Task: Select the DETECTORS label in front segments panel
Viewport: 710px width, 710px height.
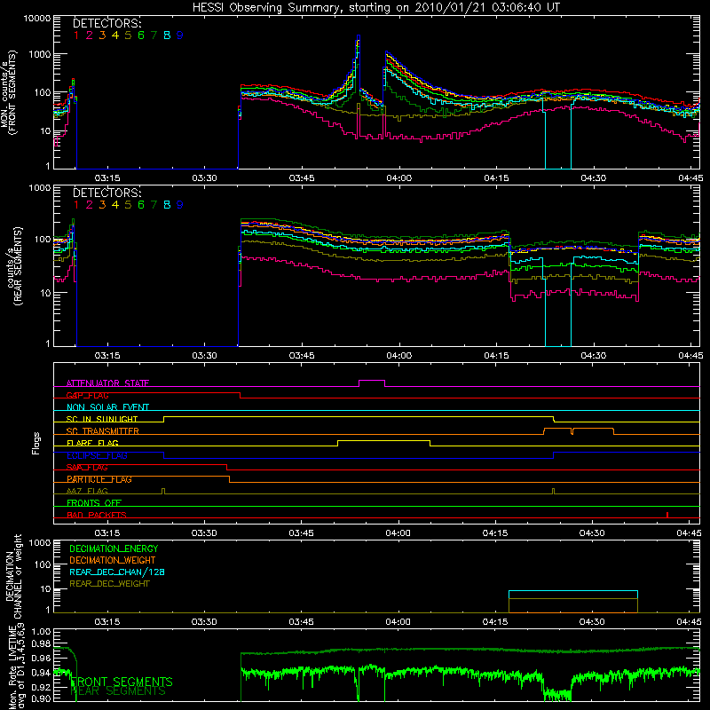Action: point(106,23)
